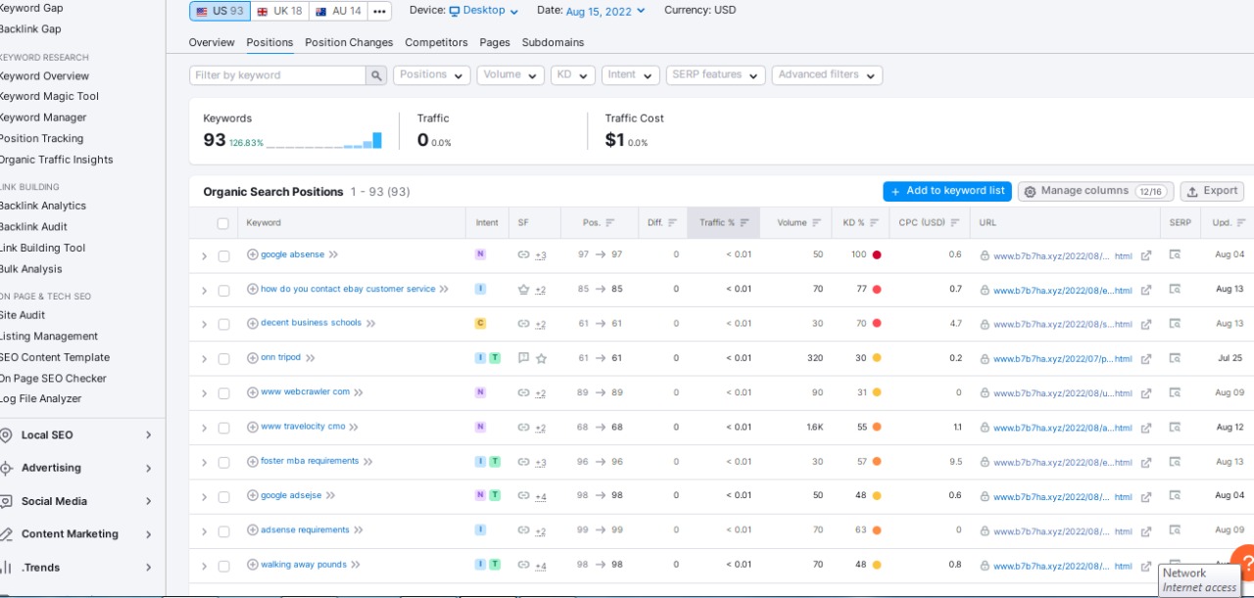The width and height of the screenshot is (1254, 598).
Task: Click the reviews SERP feature icon for ebay customer service
Action: pyautogui.click(x=523, y=290)
